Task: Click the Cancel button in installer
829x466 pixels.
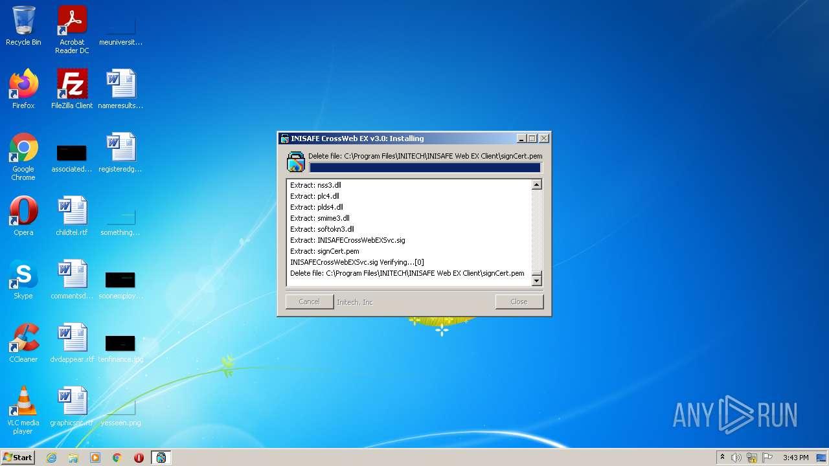Action: 310,302
